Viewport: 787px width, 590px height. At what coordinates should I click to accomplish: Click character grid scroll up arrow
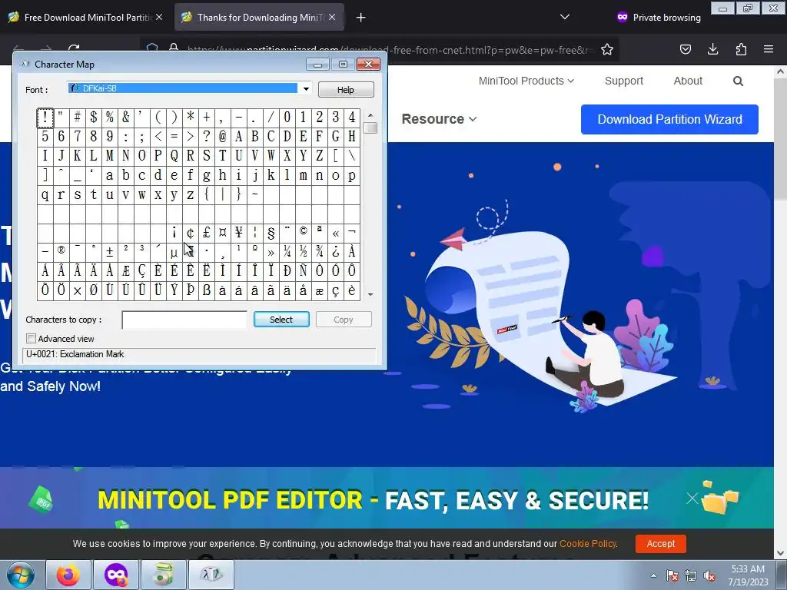[x=370, y=115]
